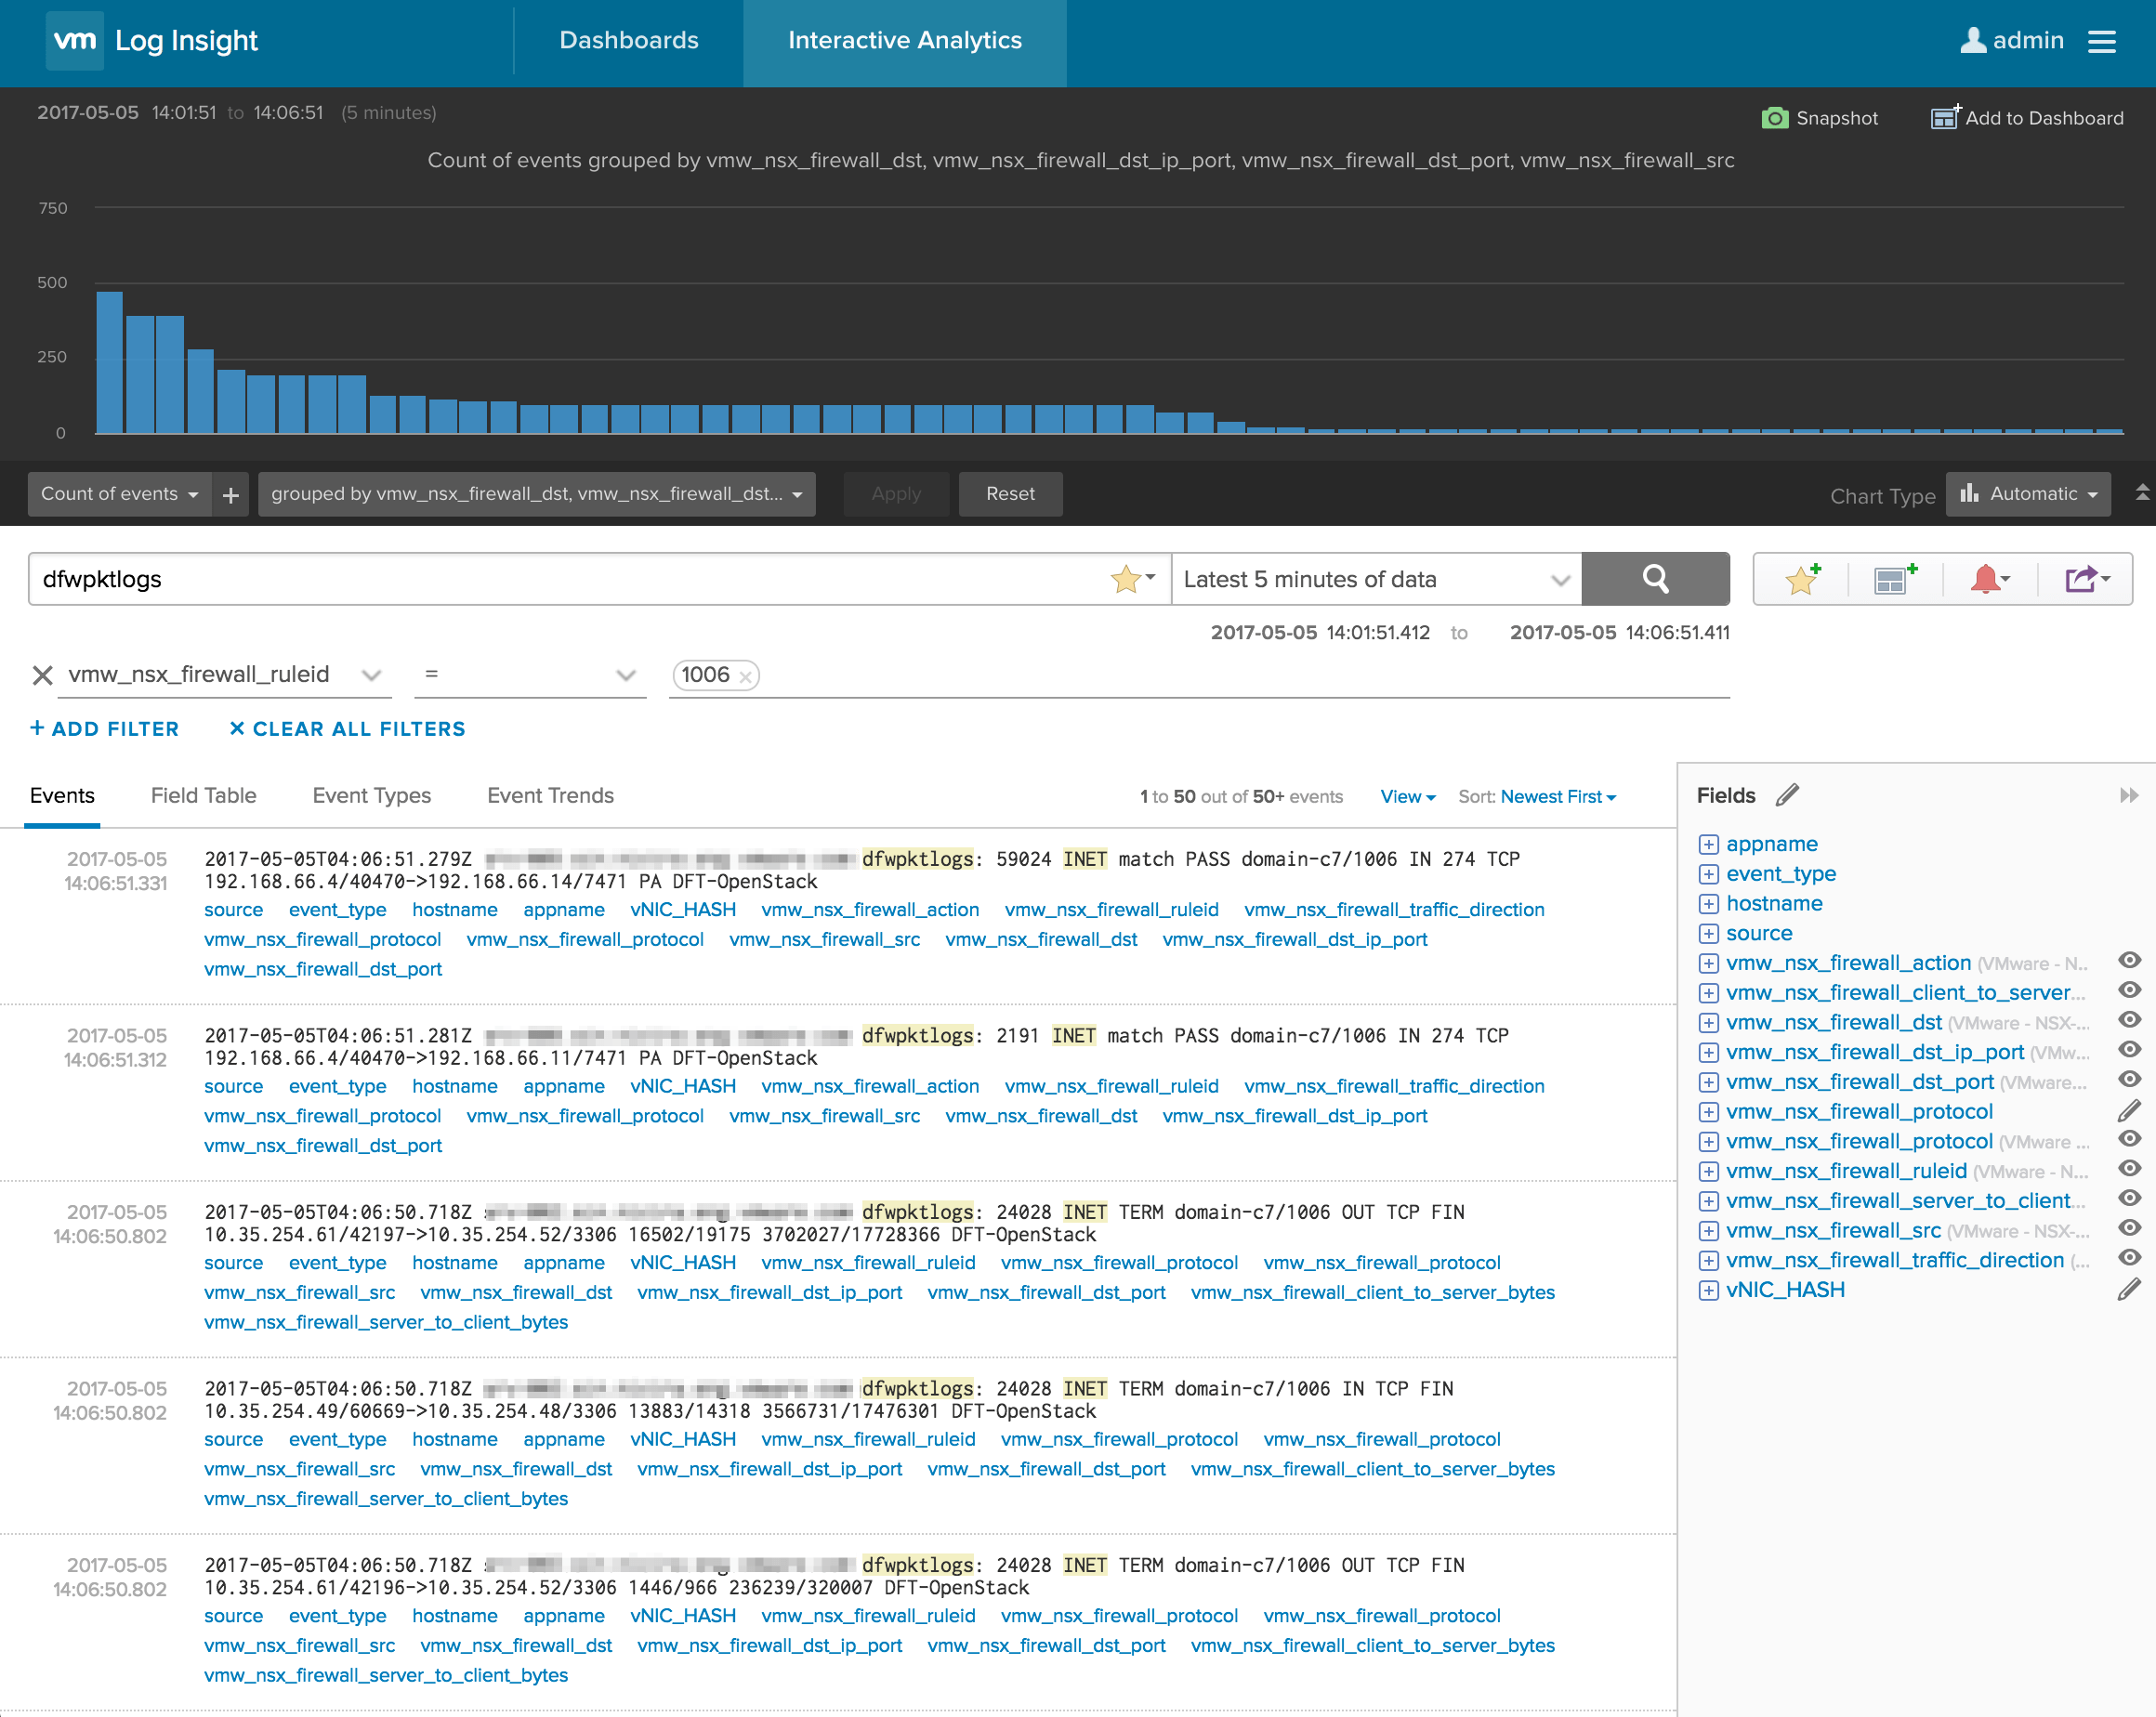
Task: Switch to the Field Table tab
Action: click(203, 795)
